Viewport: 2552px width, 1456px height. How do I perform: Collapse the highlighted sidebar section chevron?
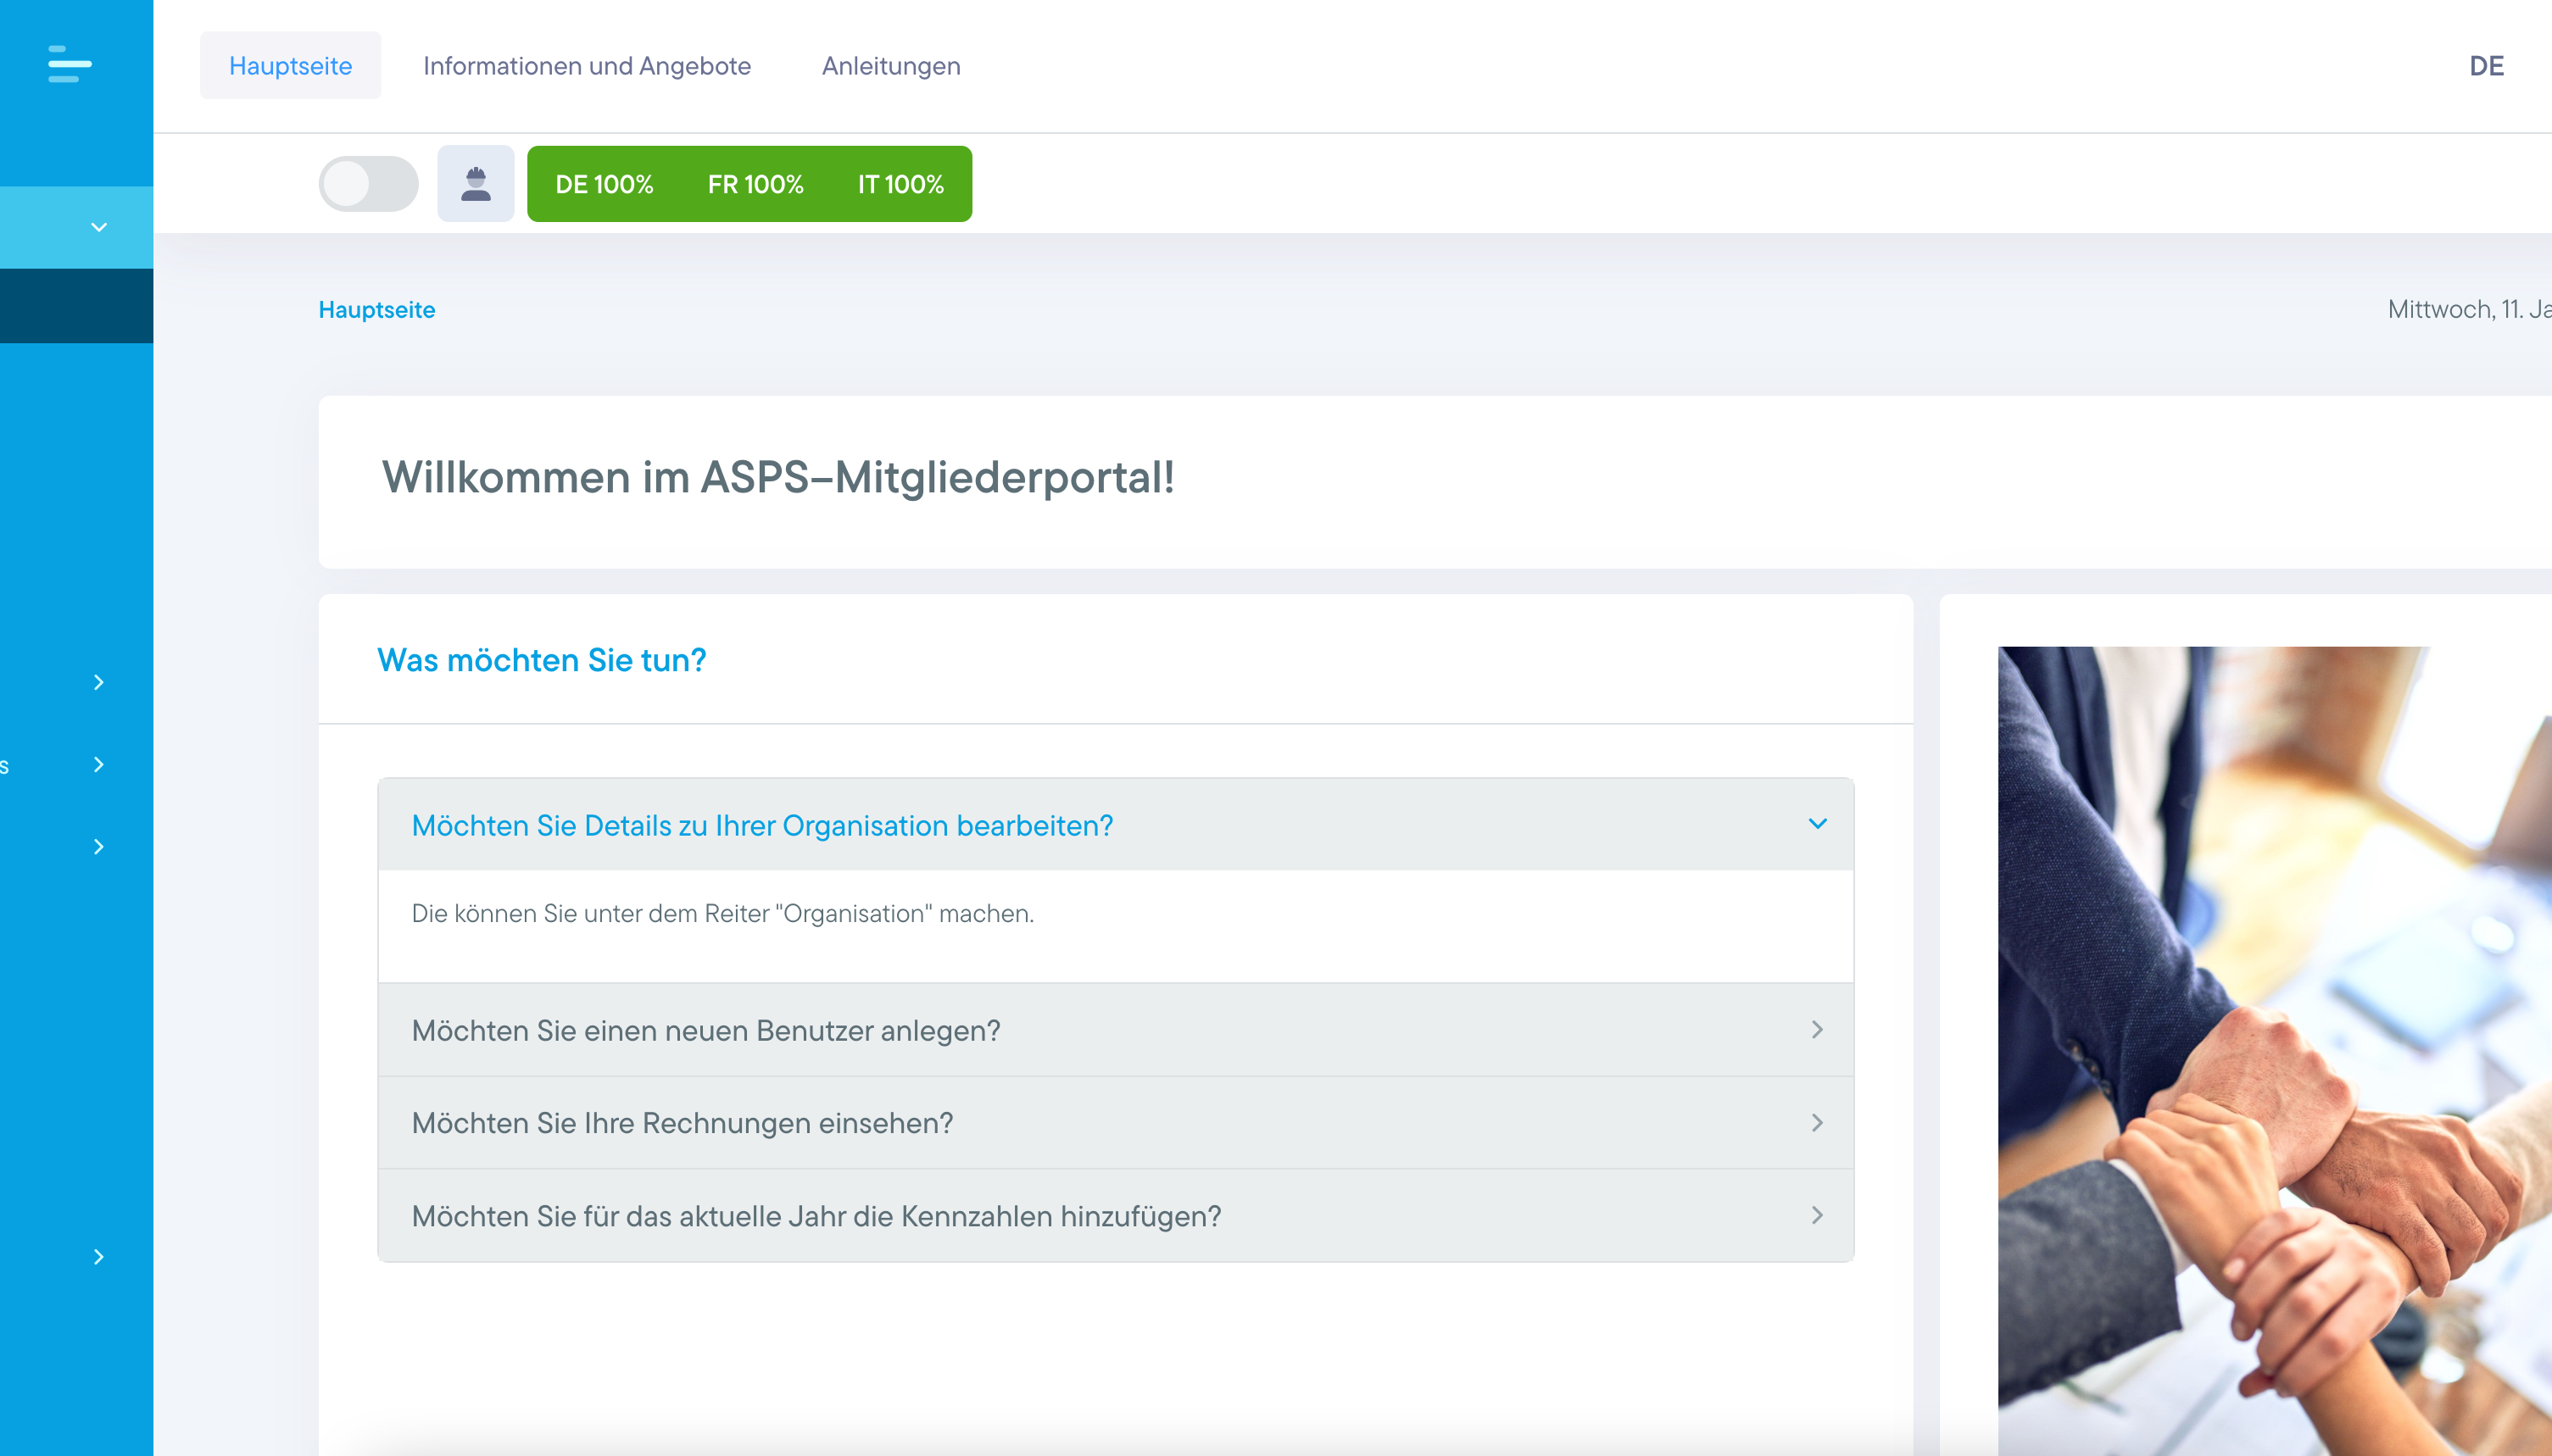pos(98,227)
